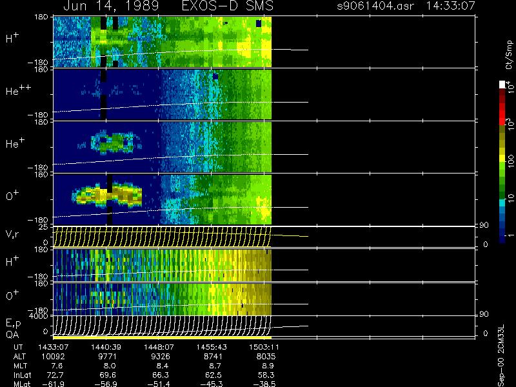Image resolution: width=516 pixels, height=387 pixels.
Task: Click the UT value '1440:39'
Action: 106,347
